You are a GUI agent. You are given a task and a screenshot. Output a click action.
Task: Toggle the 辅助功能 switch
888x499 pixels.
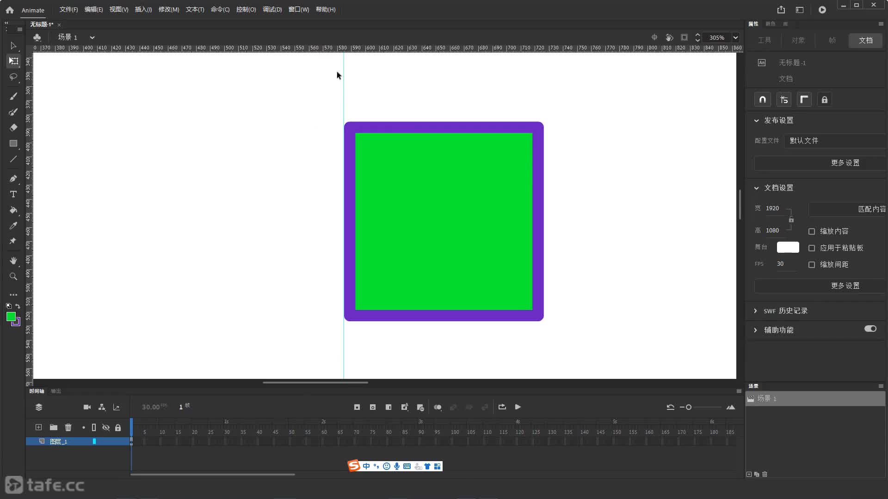click(x=870, y=329)
